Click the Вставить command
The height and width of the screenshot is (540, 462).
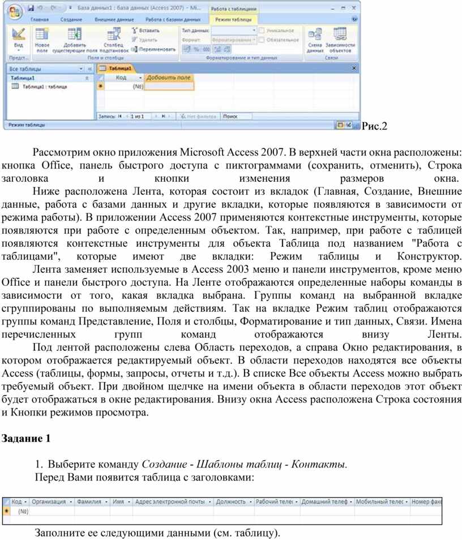(146, 31)
